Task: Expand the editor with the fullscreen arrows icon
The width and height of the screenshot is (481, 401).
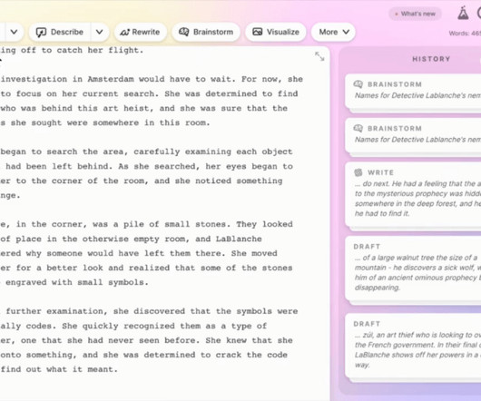Action: pos(319,56)
